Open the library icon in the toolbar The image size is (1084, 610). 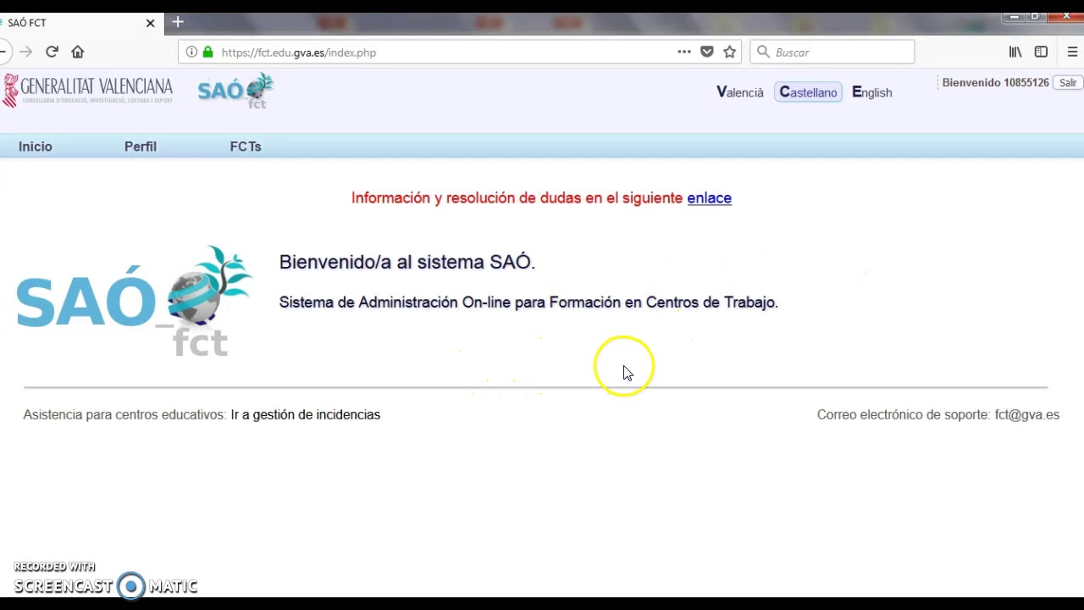click(x=1015, y=52)
